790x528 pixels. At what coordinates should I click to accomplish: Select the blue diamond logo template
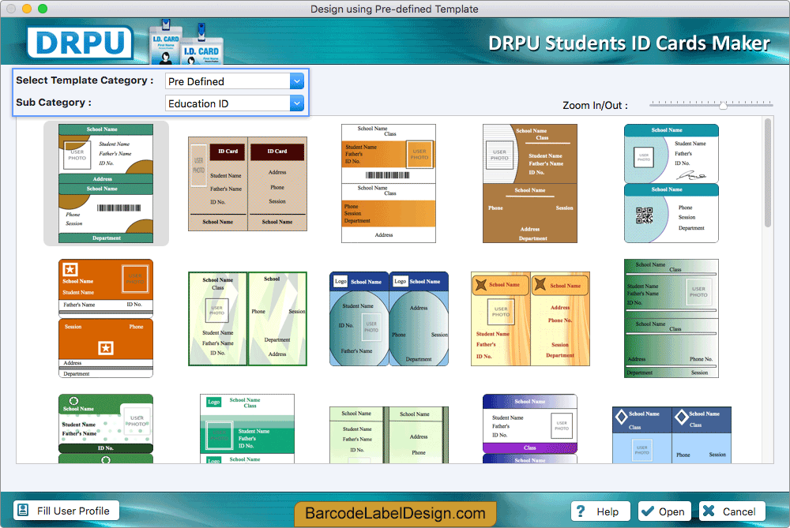click(671, 435)
